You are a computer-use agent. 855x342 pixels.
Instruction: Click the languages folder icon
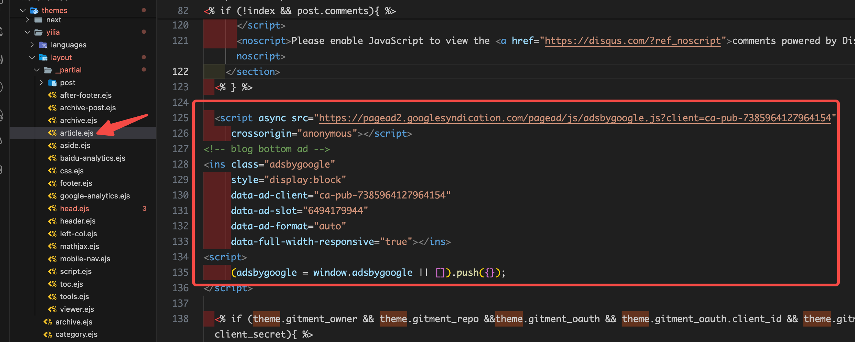pyautogui.click(x=43, y=45)
